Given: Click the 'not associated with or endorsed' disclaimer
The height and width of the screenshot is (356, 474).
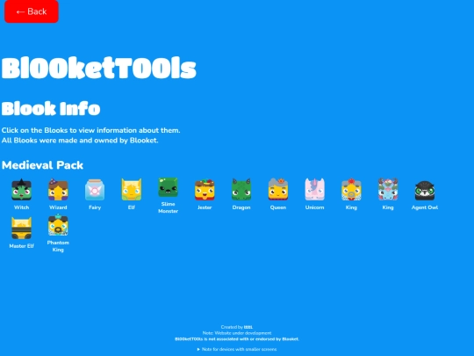Looking at the screenshot, I should pyautogui.click(x=237, y=339).
